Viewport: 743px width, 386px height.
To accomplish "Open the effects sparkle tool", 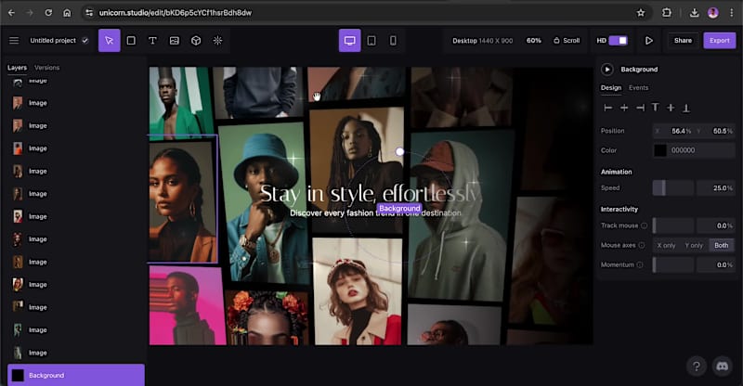I will tap(217, 41).
